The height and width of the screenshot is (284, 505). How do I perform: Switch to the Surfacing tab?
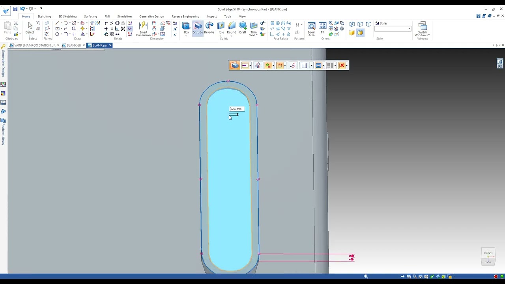(90, 17)
